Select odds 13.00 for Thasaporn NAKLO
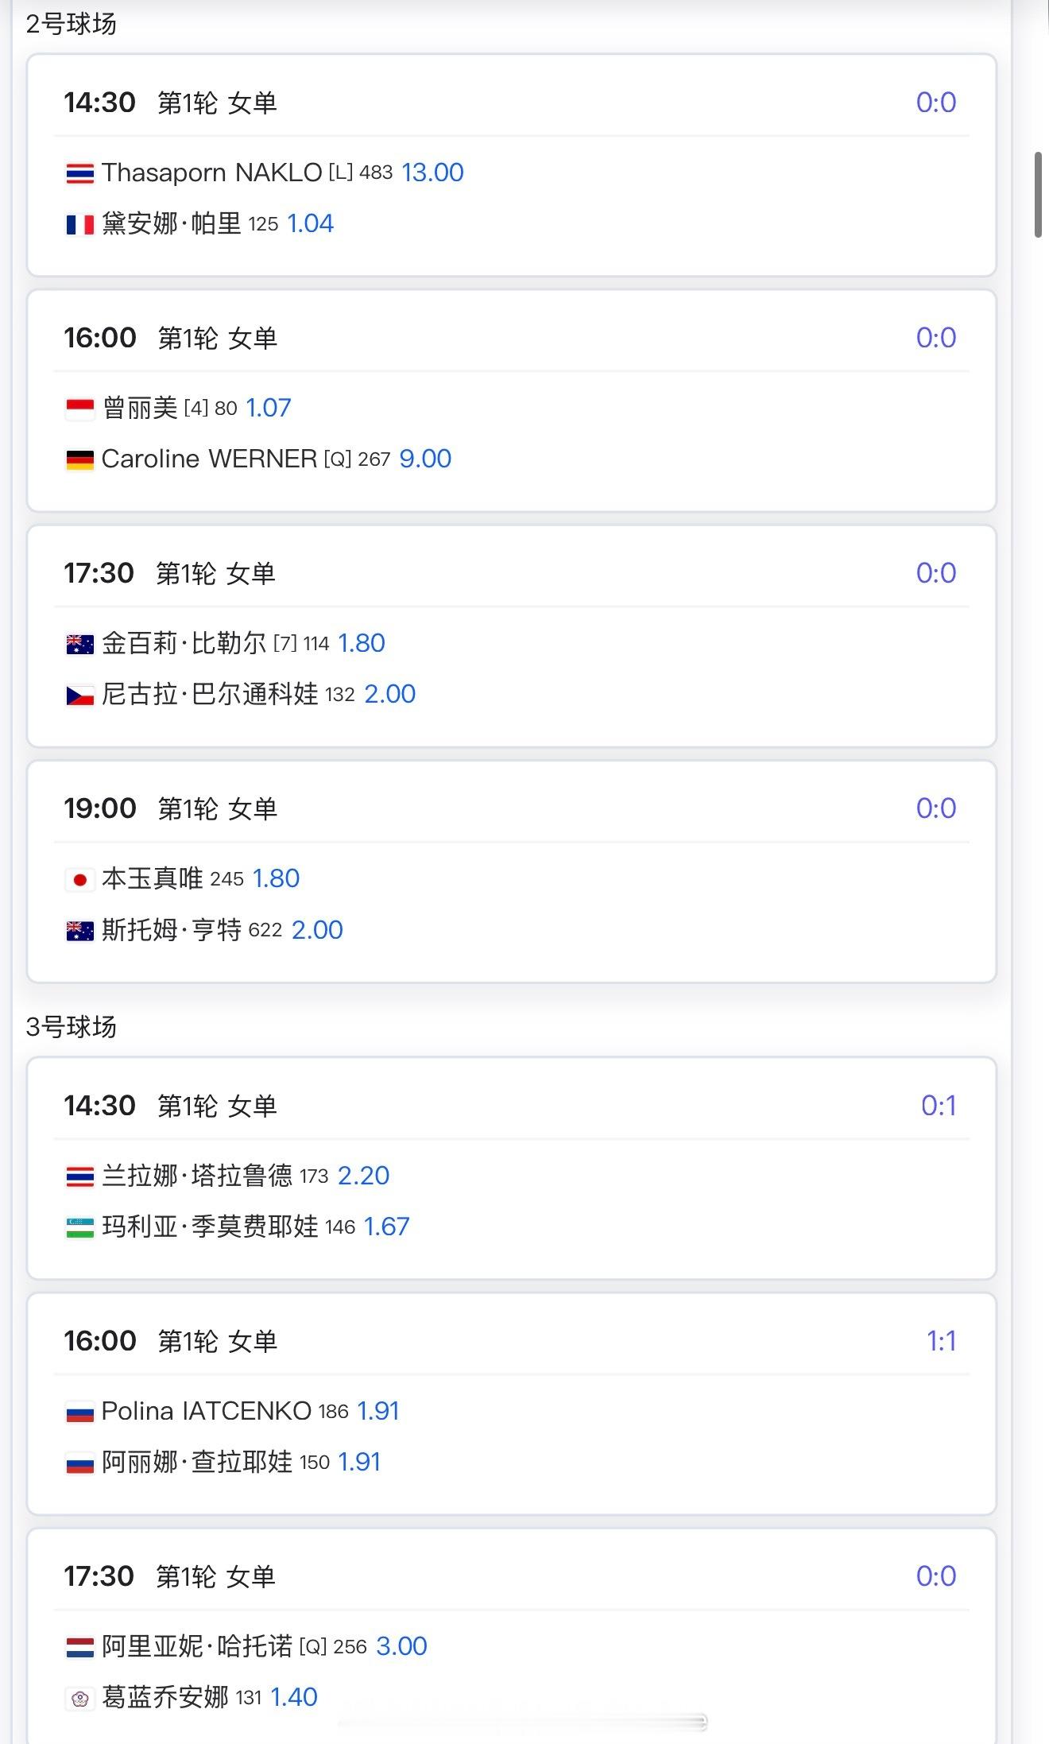The width and height of the screenshot is (1049, 1744). (x=432, y=172)
